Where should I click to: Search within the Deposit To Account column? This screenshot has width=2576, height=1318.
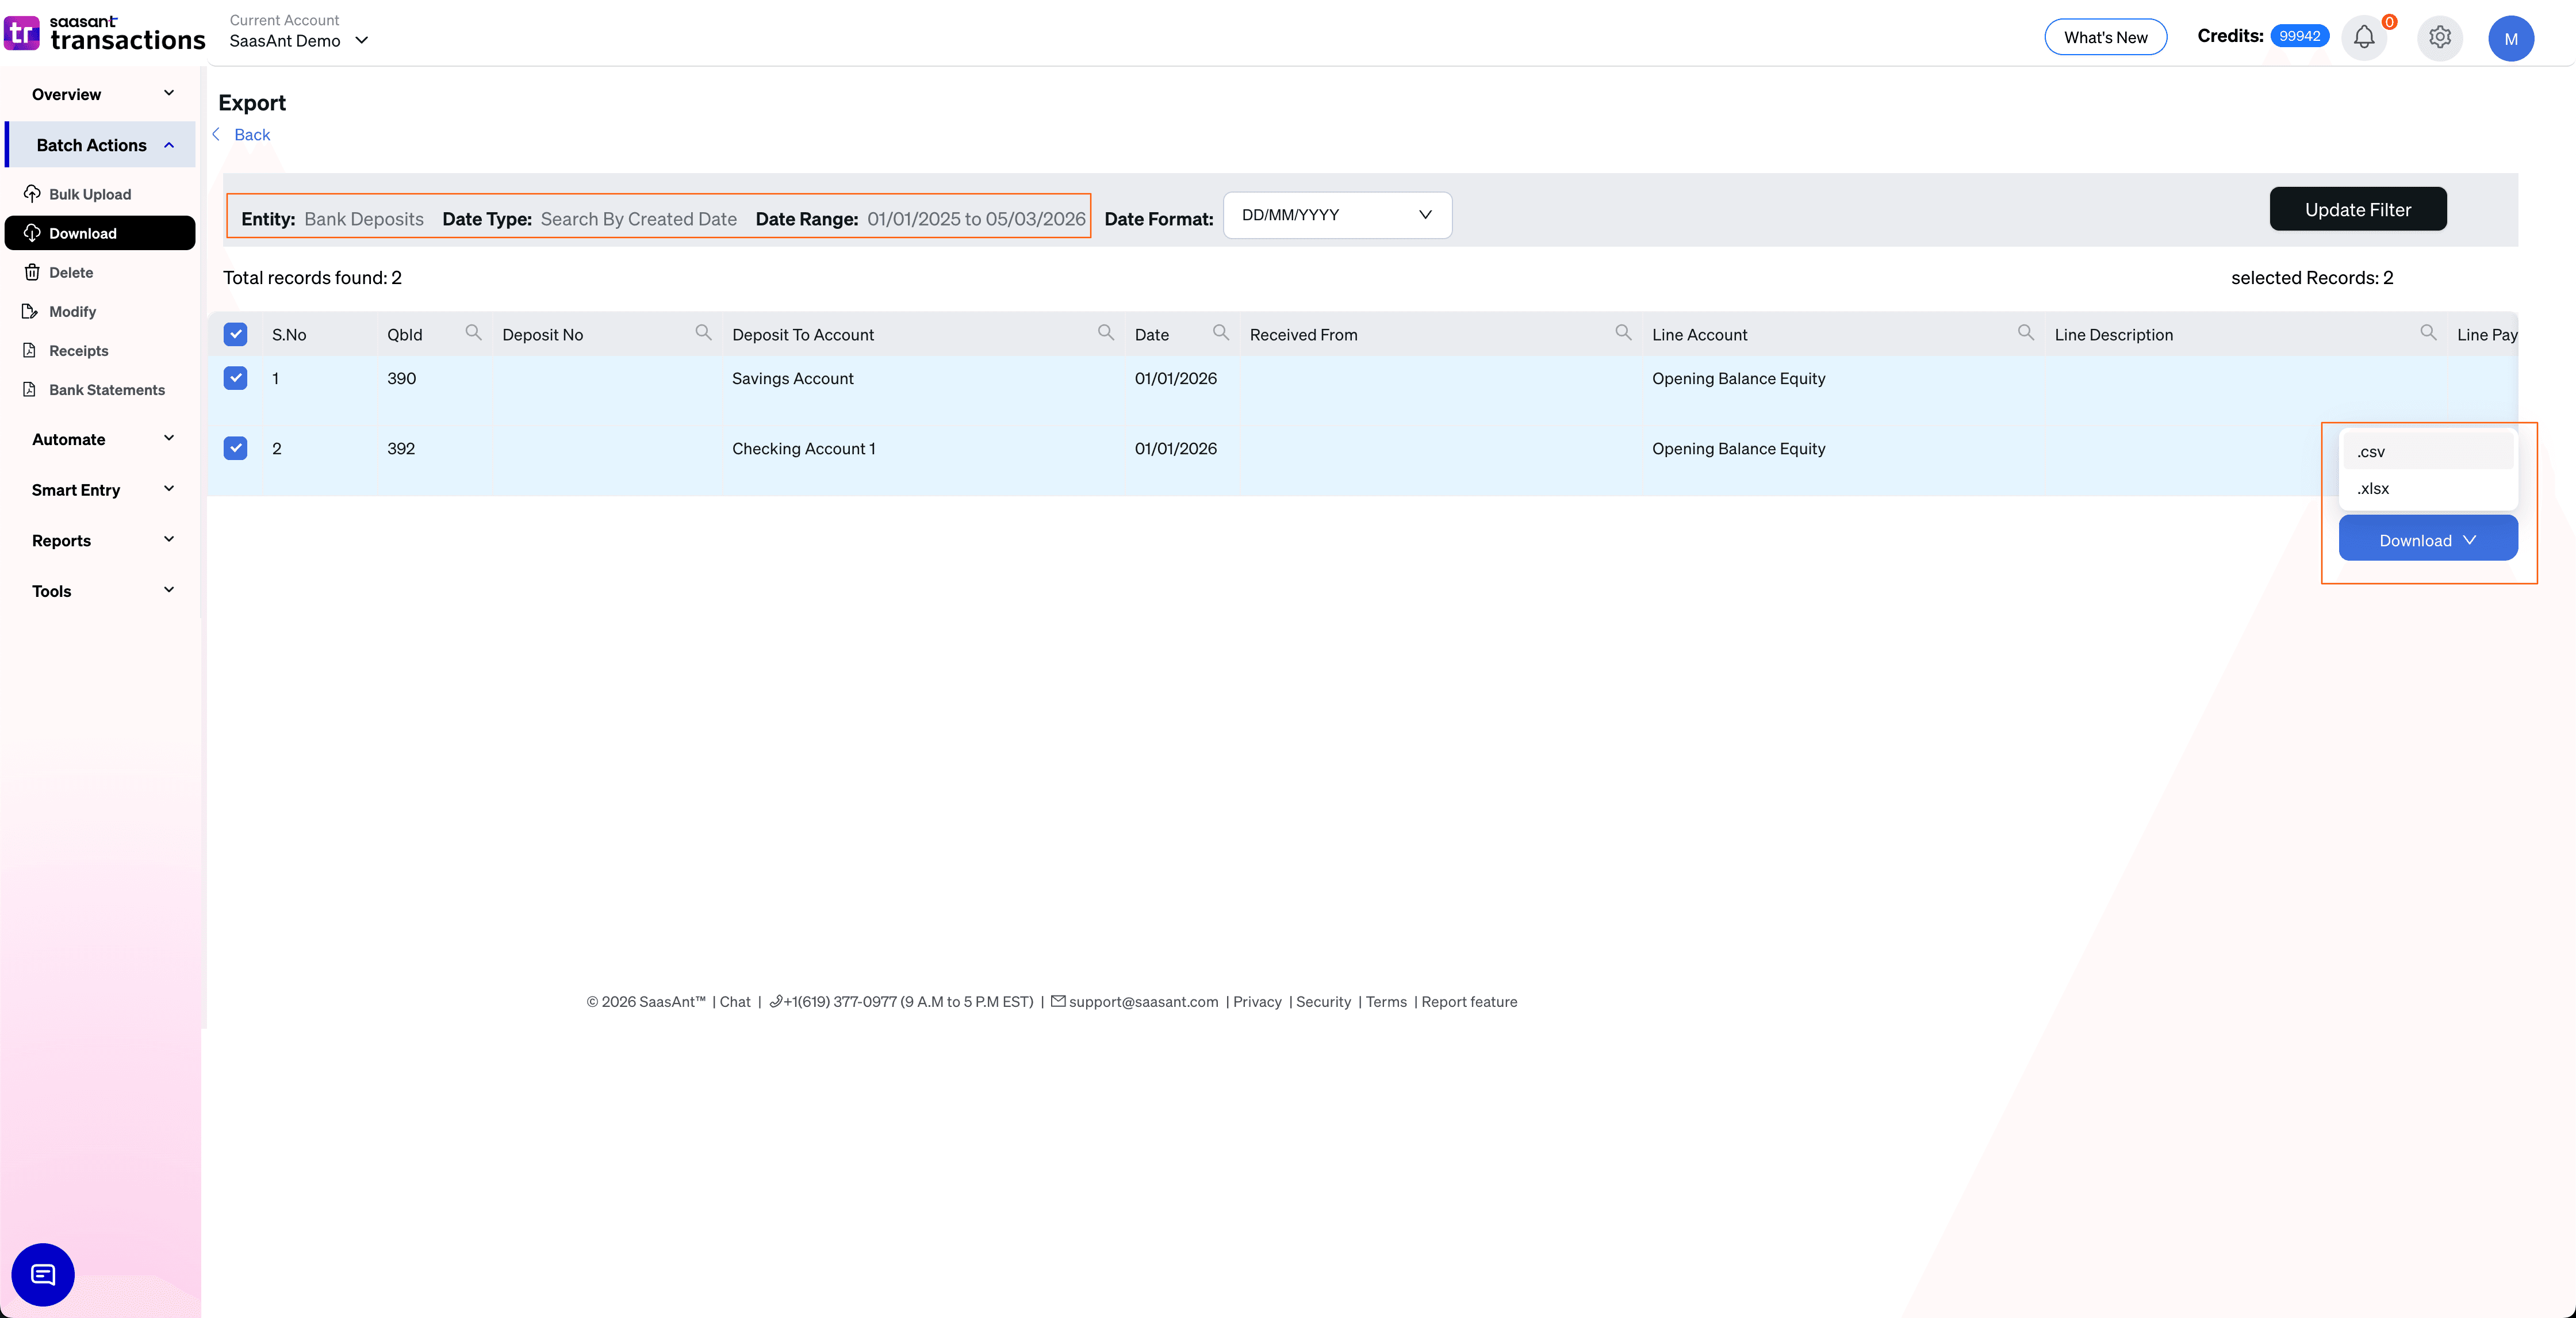pyautogui.click(x=1106, y=332)
